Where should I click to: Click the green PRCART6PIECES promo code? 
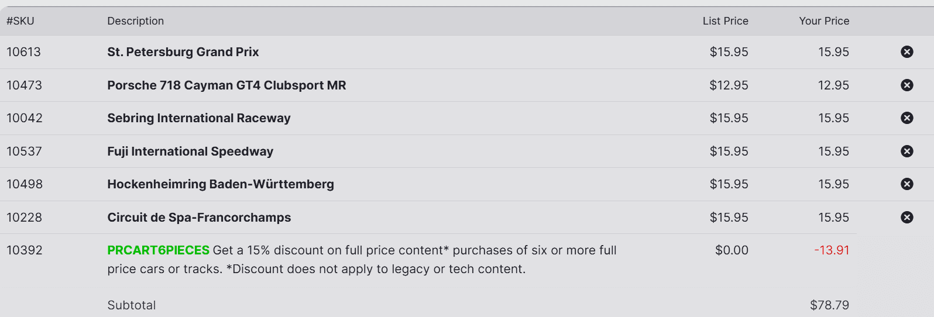coord(158,250)
